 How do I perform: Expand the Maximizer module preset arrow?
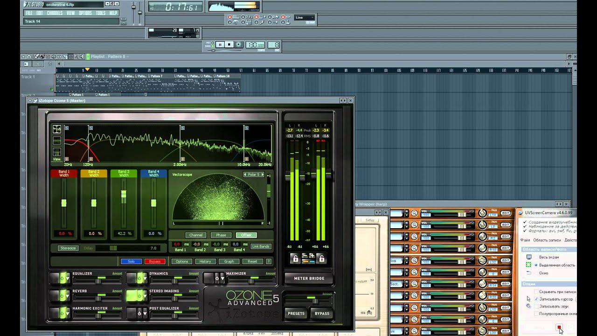point(222,279)
